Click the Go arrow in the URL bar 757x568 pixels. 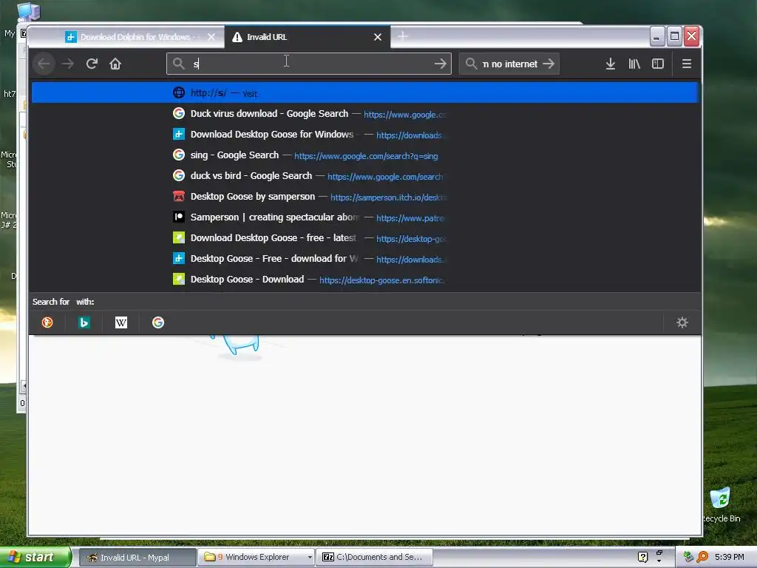pos(440,64)
